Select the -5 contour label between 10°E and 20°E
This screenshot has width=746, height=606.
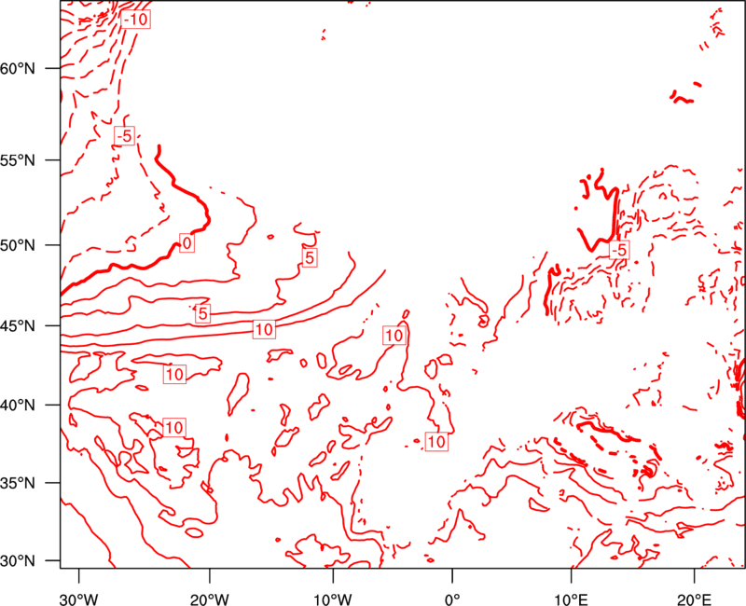pos(619,250)
